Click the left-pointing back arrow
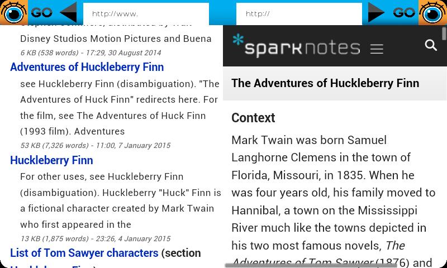The height and width of the screenshot is (268, 447). [68, 12]
